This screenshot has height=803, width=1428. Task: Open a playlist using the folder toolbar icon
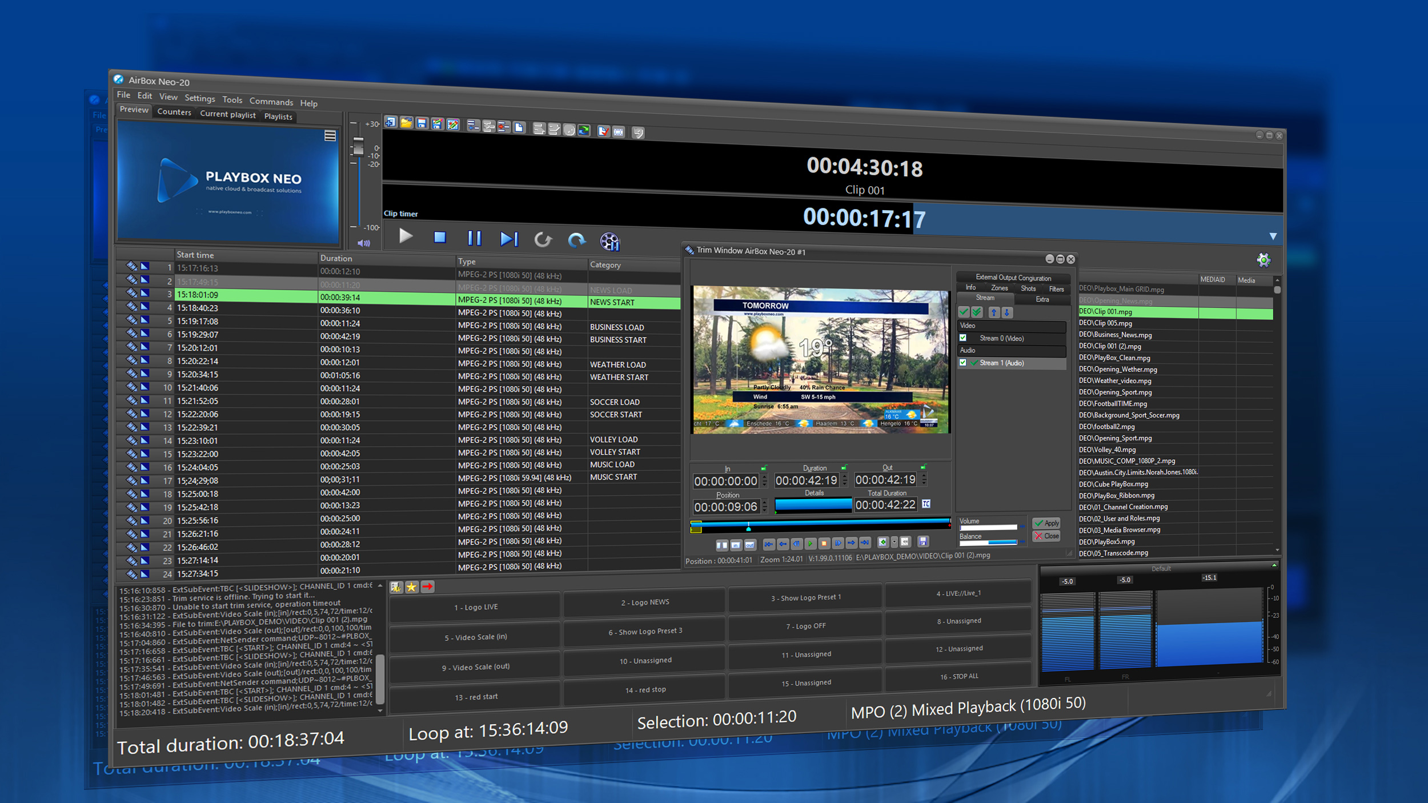[x=406, y=124]
